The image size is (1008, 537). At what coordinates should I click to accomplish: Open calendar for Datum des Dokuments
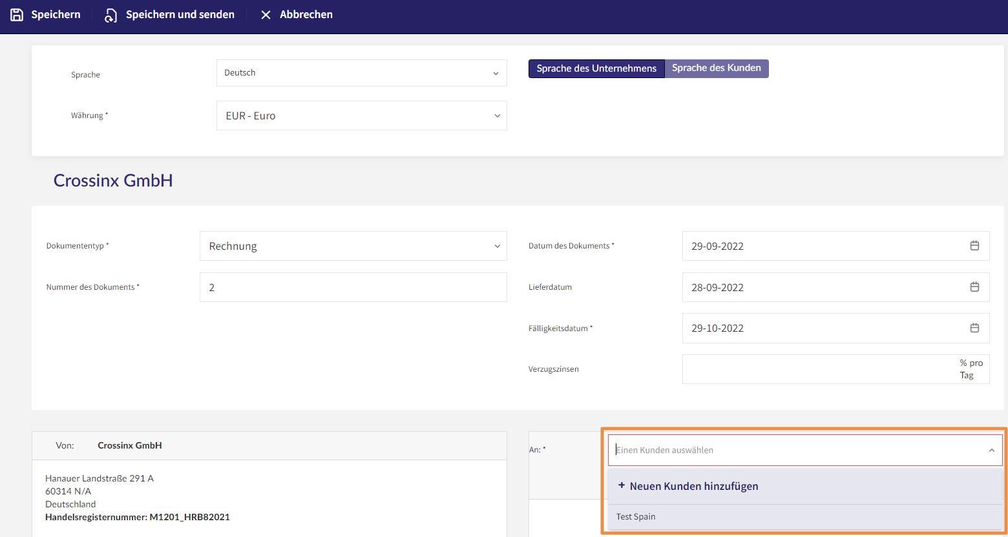click(x=974, y=246)
